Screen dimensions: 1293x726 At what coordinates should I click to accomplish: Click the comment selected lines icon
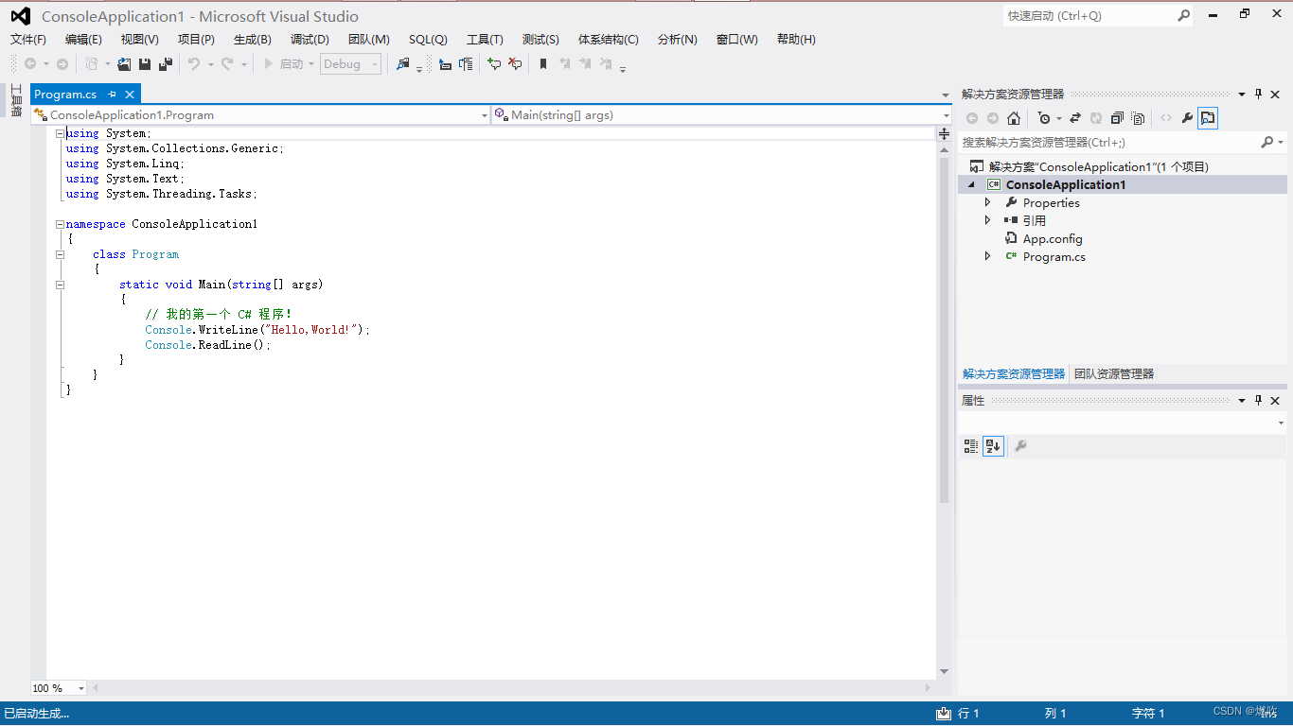point(494,64)
